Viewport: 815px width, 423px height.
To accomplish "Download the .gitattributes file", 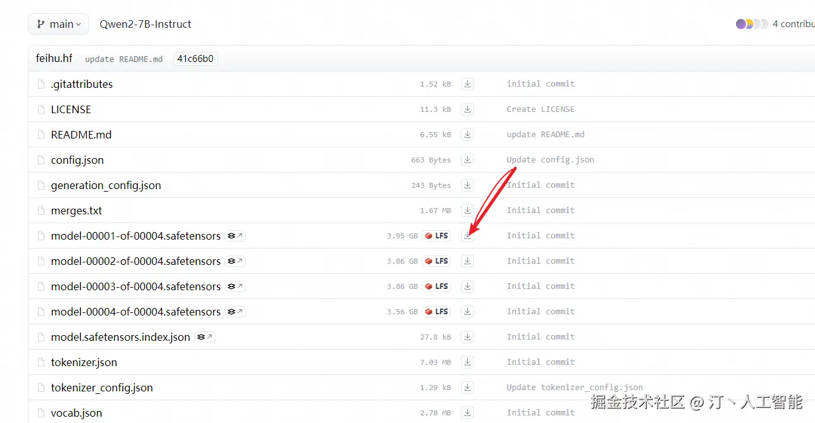I will (467, 83).
